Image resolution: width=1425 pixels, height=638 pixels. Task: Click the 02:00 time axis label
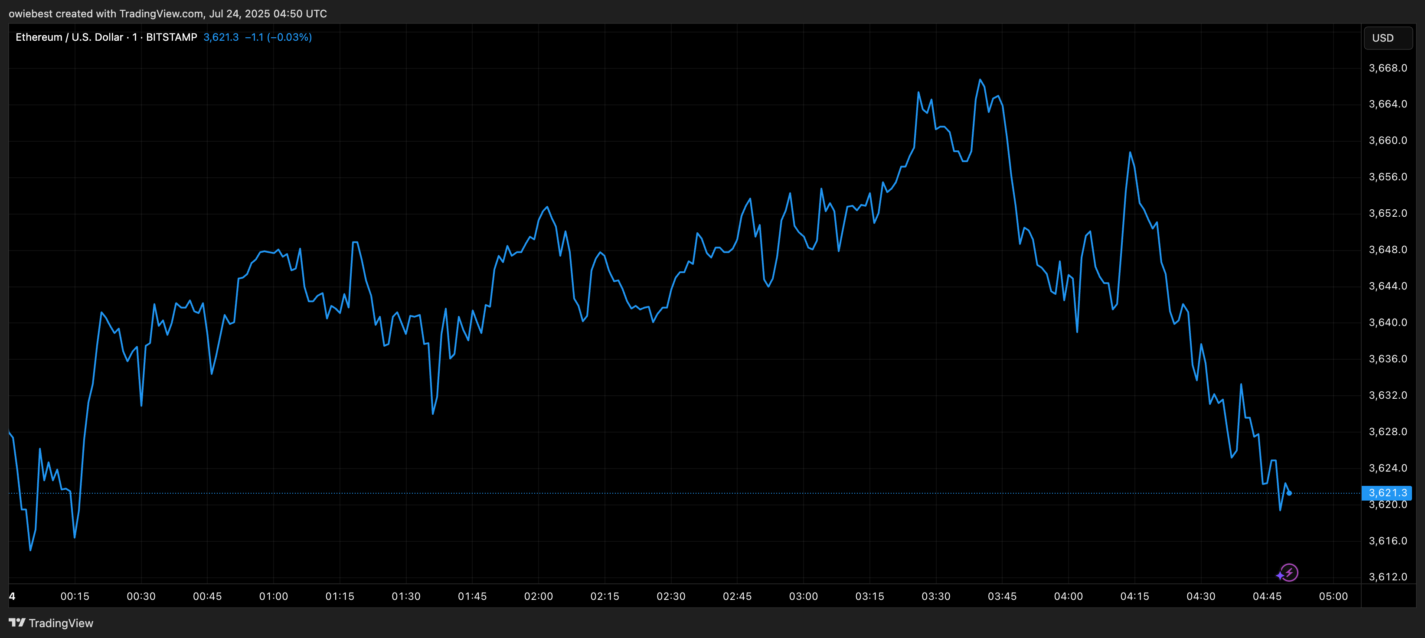538,596
